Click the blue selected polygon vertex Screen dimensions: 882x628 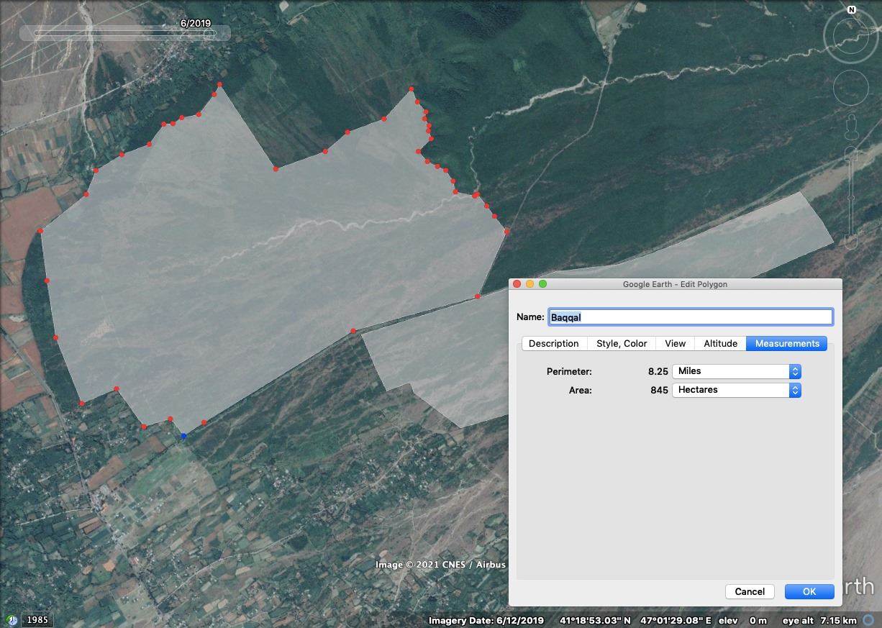click(183, 436)
